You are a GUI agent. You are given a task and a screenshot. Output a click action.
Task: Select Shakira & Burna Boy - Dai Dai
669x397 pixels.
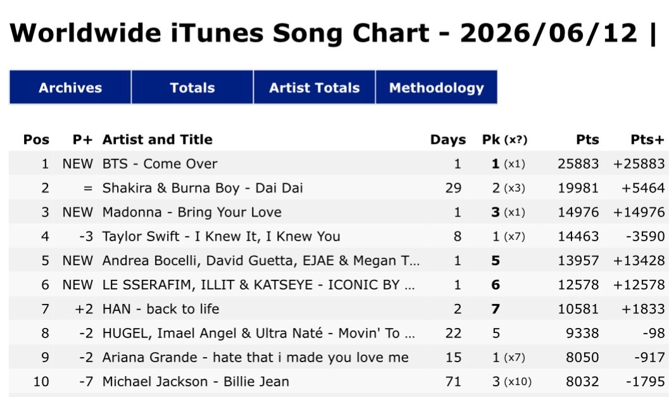[x=339, y=188]
